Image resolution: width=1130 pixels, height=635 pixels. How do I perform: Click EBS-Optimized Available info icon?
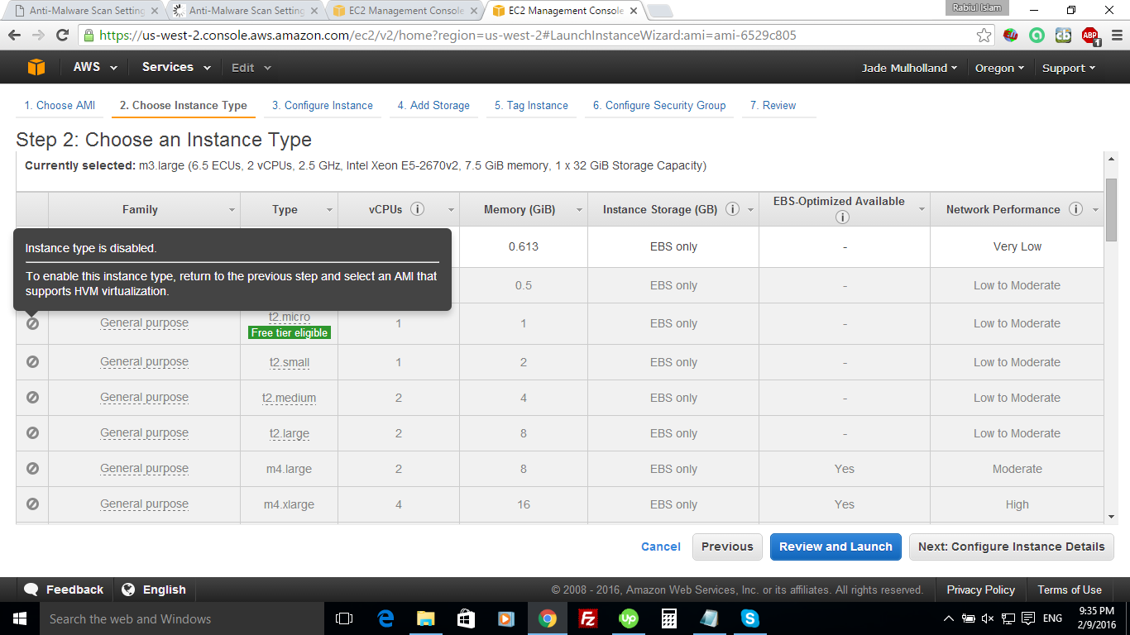click(842, 217)
